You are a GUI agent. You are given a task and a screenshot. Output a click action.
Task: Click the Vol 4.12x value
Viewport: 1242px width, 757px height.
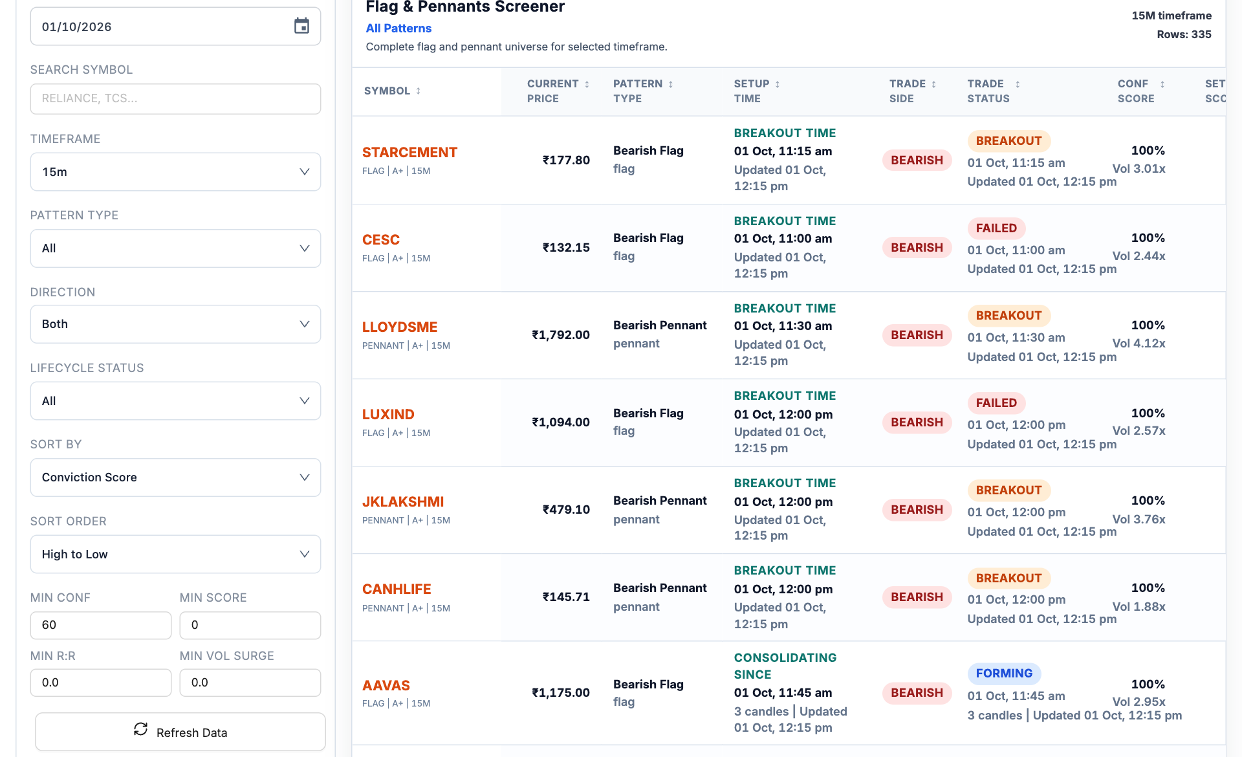1138,344
